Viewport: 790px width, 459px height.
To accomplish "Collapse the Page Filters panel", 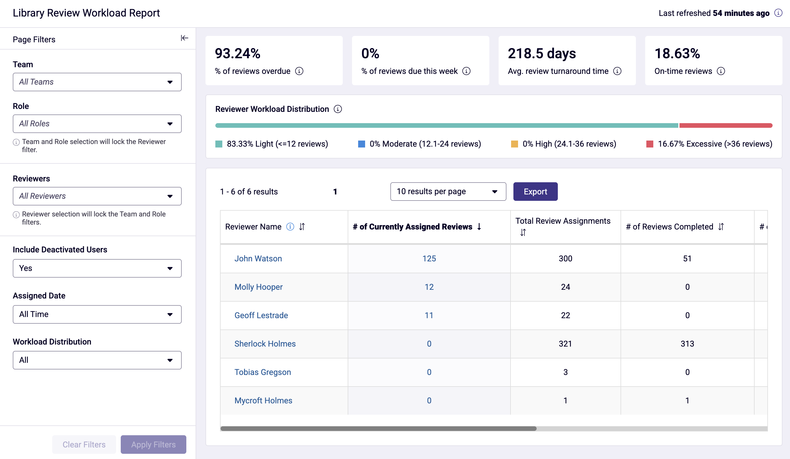I will pyautogui.click(x=184, y=38).
